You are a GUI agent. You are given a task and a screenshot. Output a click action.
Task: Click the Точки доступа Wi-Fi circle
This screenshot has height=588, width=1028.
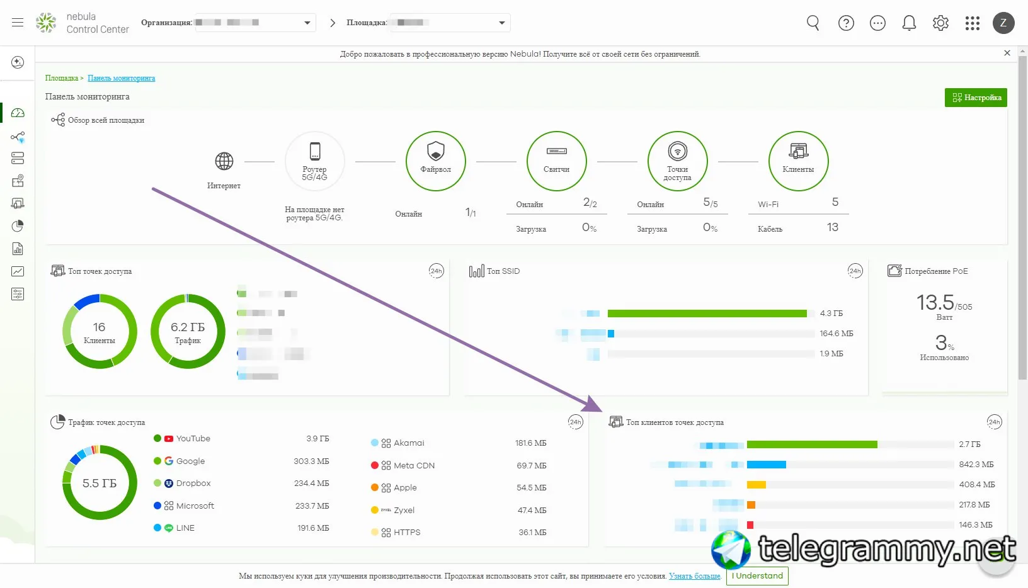coord(678,161)
